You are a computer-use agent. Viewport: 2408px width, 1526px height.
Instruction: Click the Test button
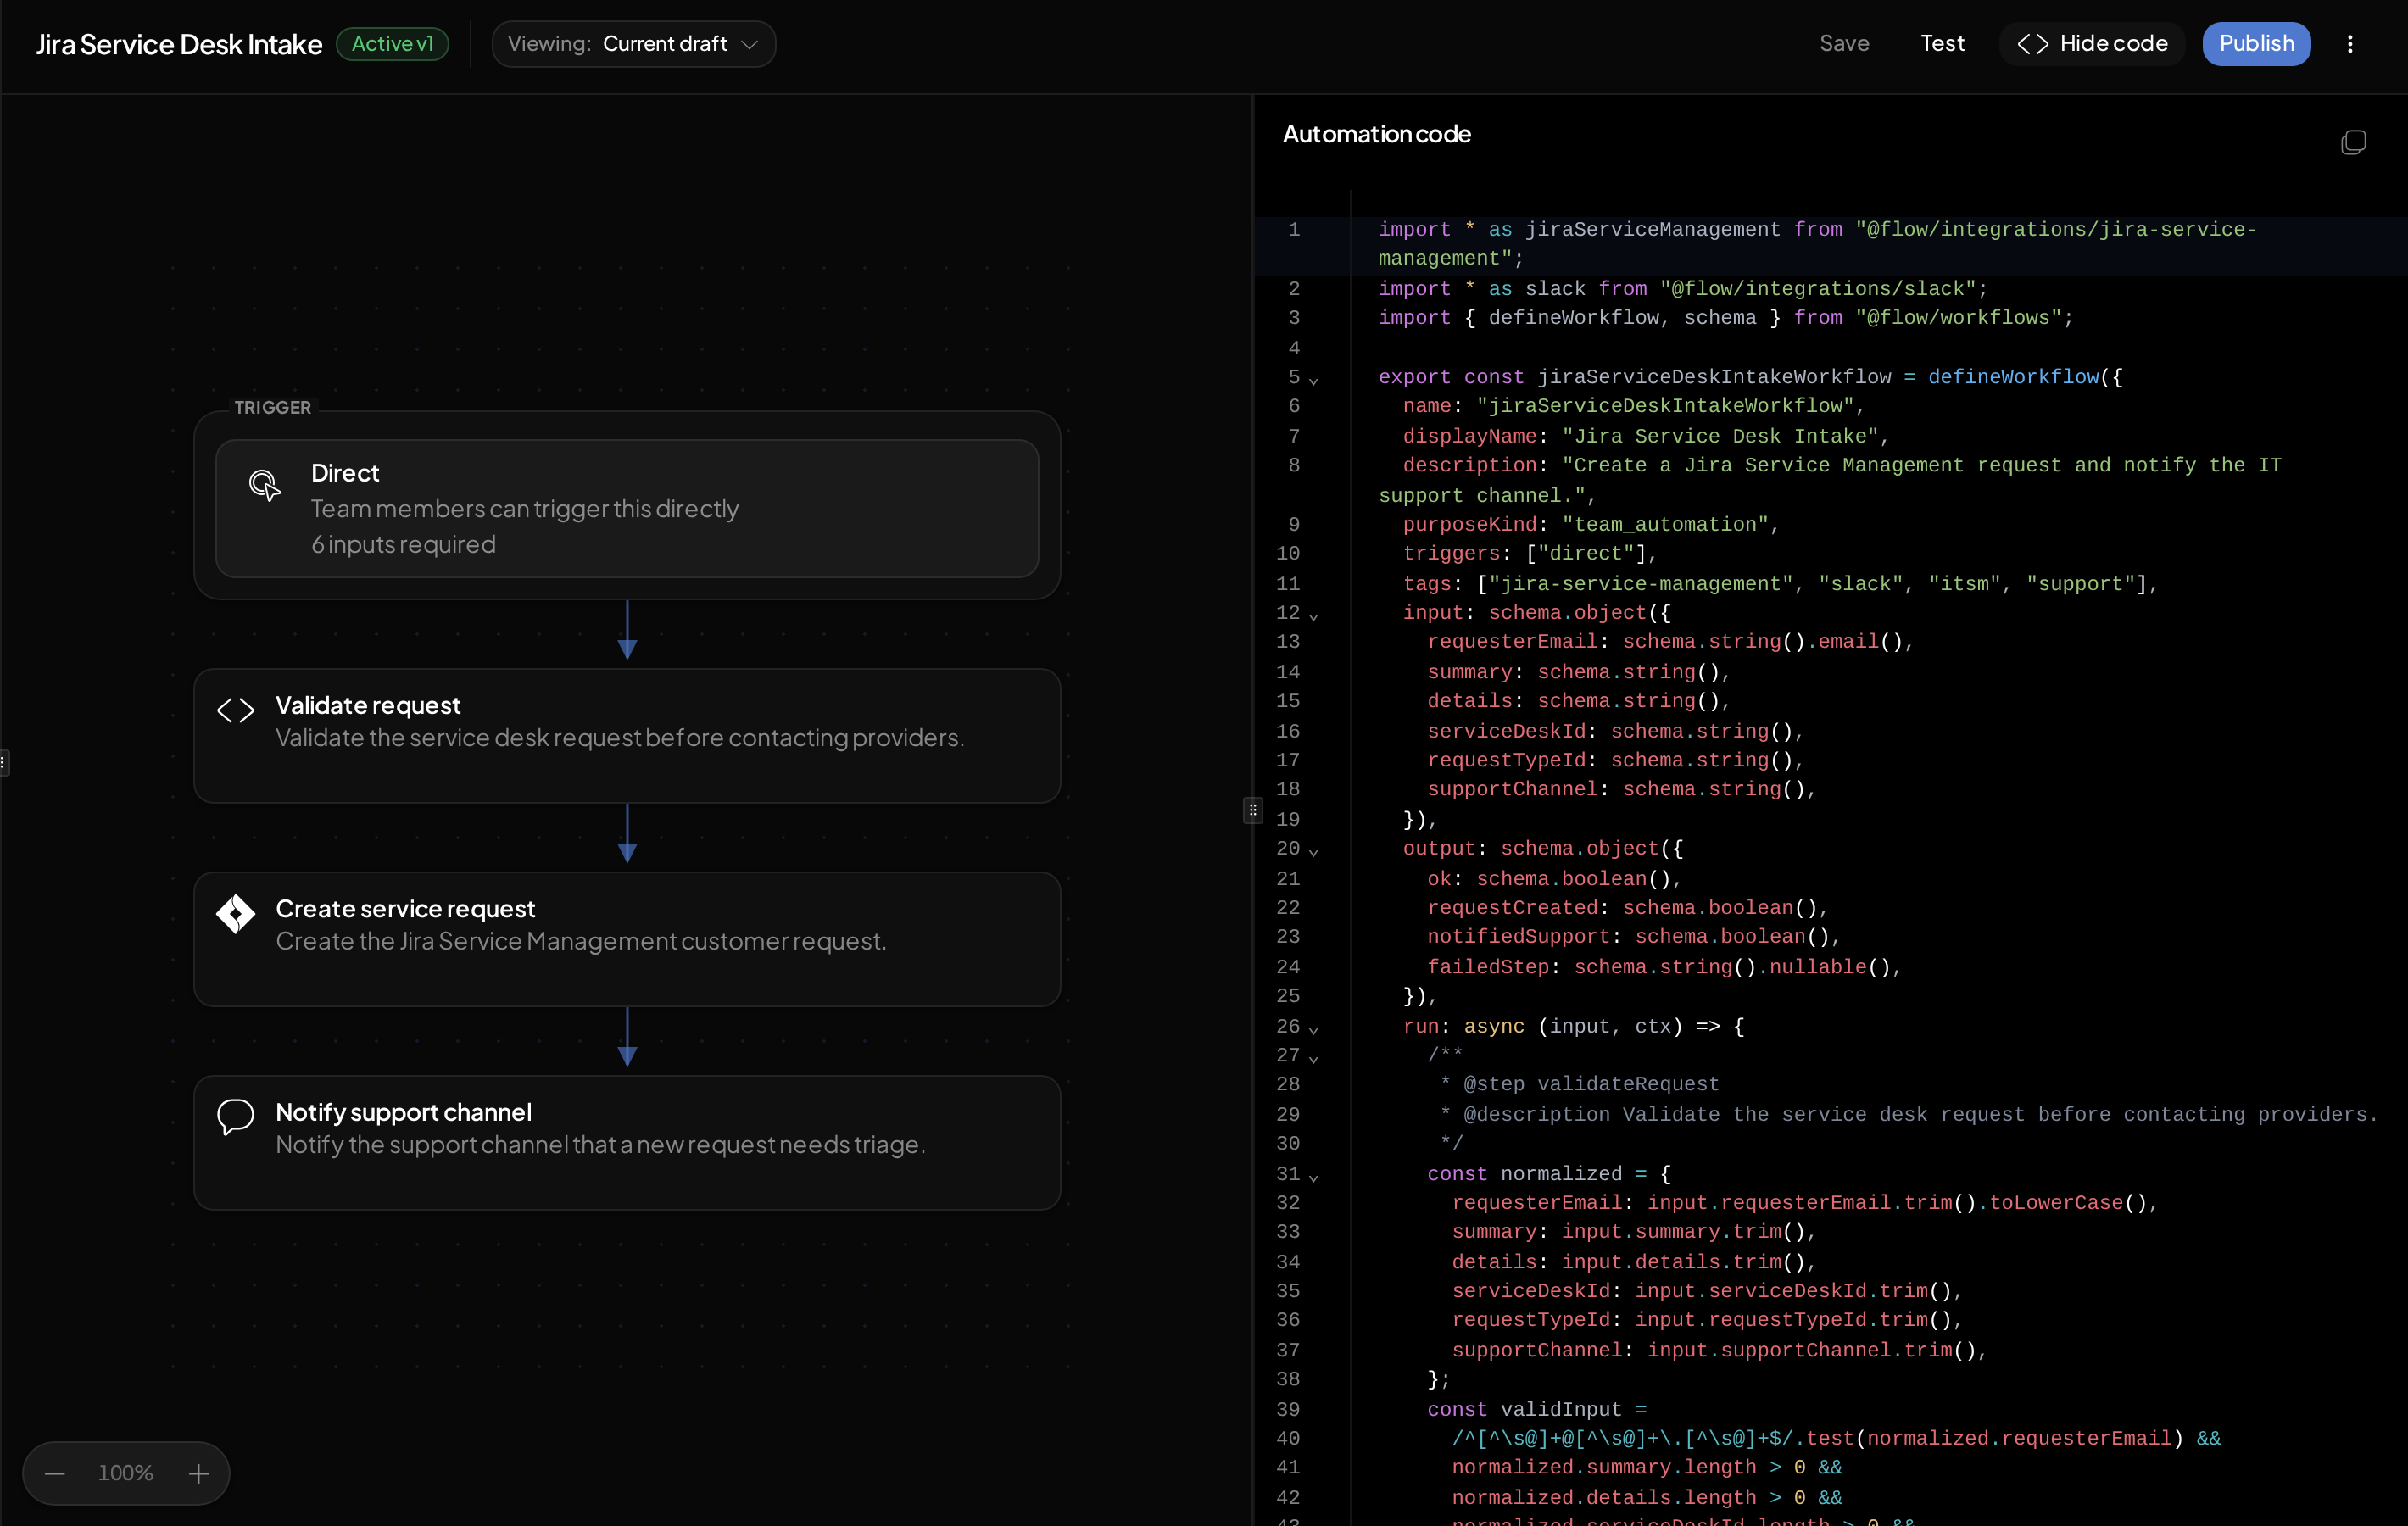pos(1942,44)
